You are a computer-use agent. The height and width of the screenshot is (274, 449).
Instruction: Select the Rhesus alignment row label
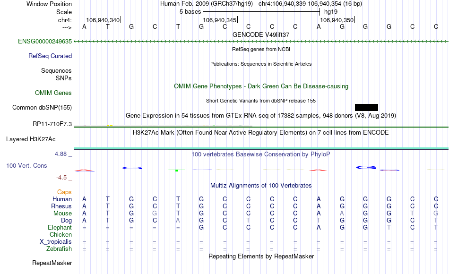tap(61, 206)
